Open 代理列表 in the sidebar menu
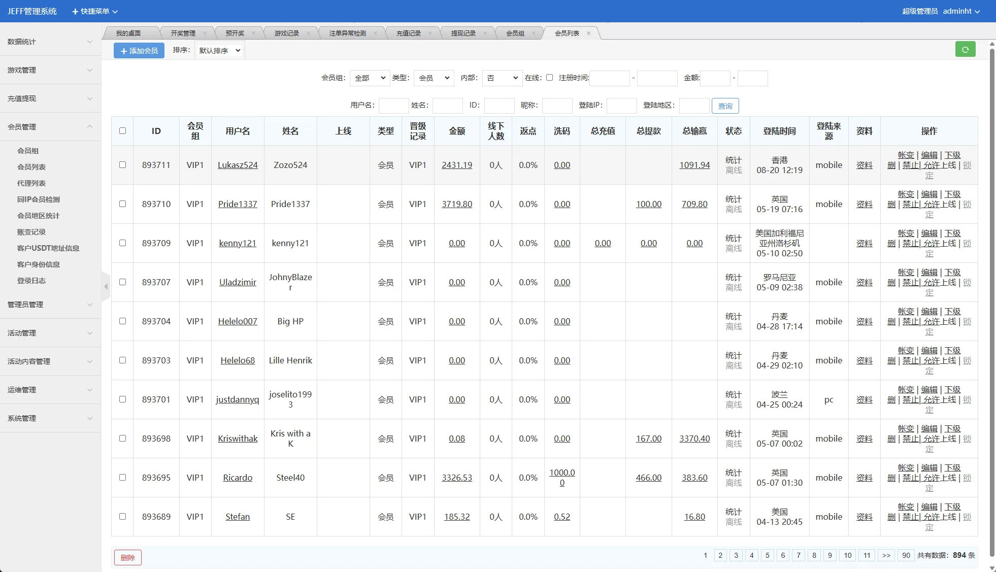996x572 pixels. click(31, 183)
